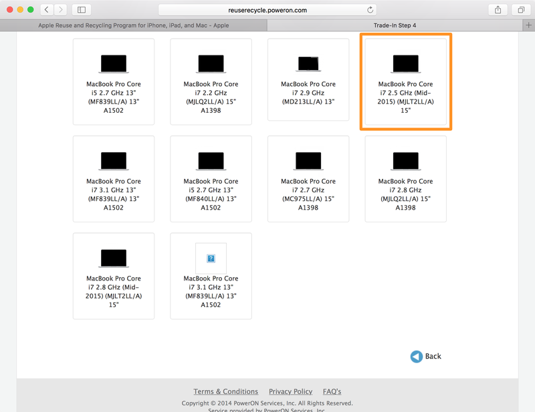This screenshot has height=412, width=535.
Task: Click laptop image for i7 2.9 GHz MD213LL/A
Action: click(x=308, y=63)
